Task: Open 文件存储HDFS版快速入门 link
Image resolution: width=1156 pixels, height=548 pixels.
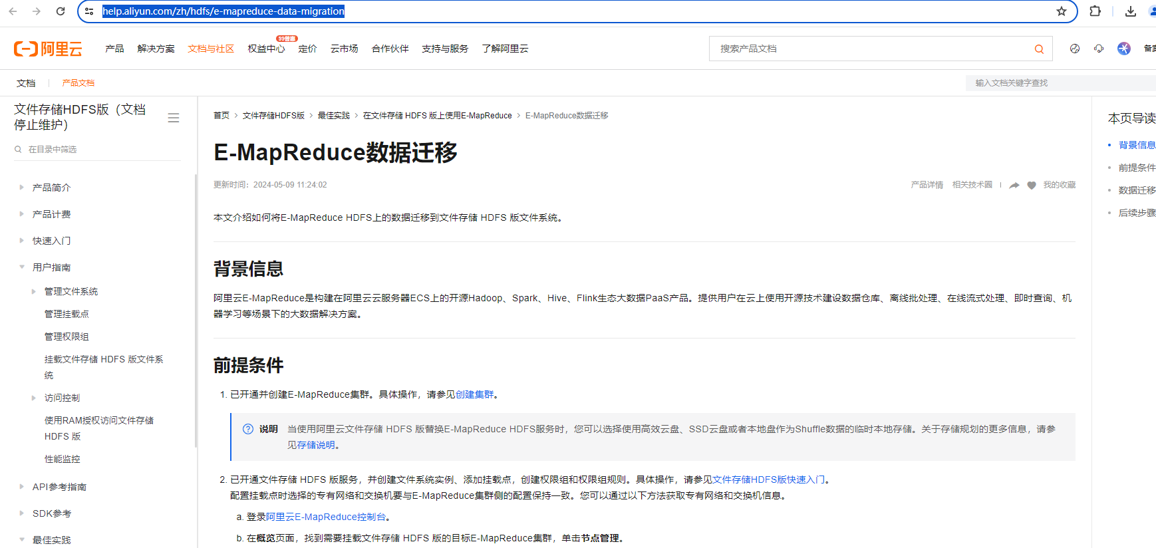Action: coord(768,479)
